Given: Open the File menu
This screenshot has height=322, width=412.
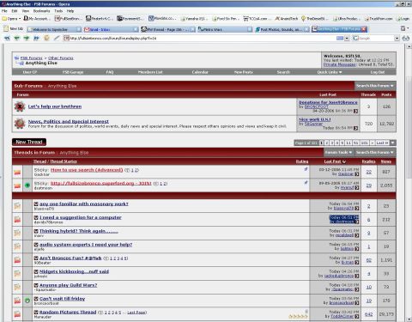Looking at the screenshot, I should click(x=4, y=11).
